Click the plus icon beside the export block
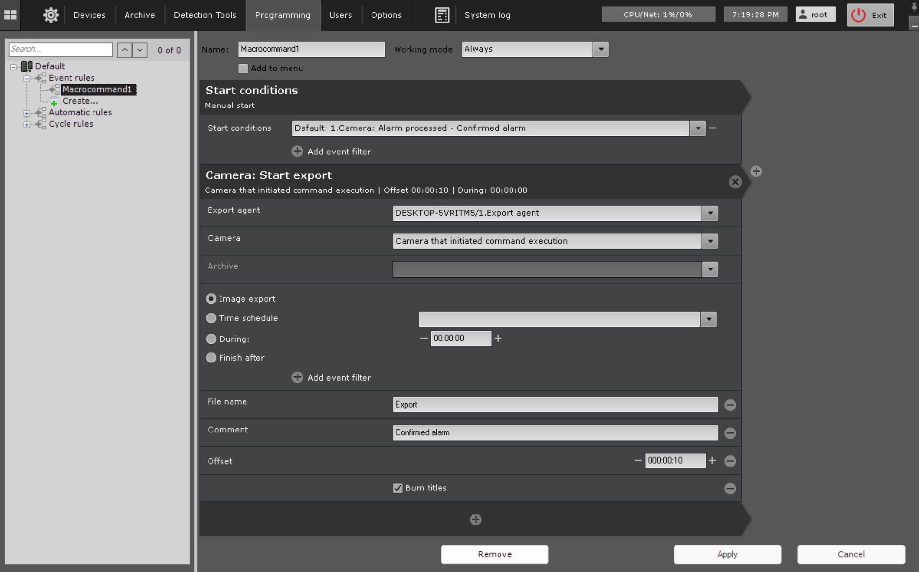 (x=756, y=171)
